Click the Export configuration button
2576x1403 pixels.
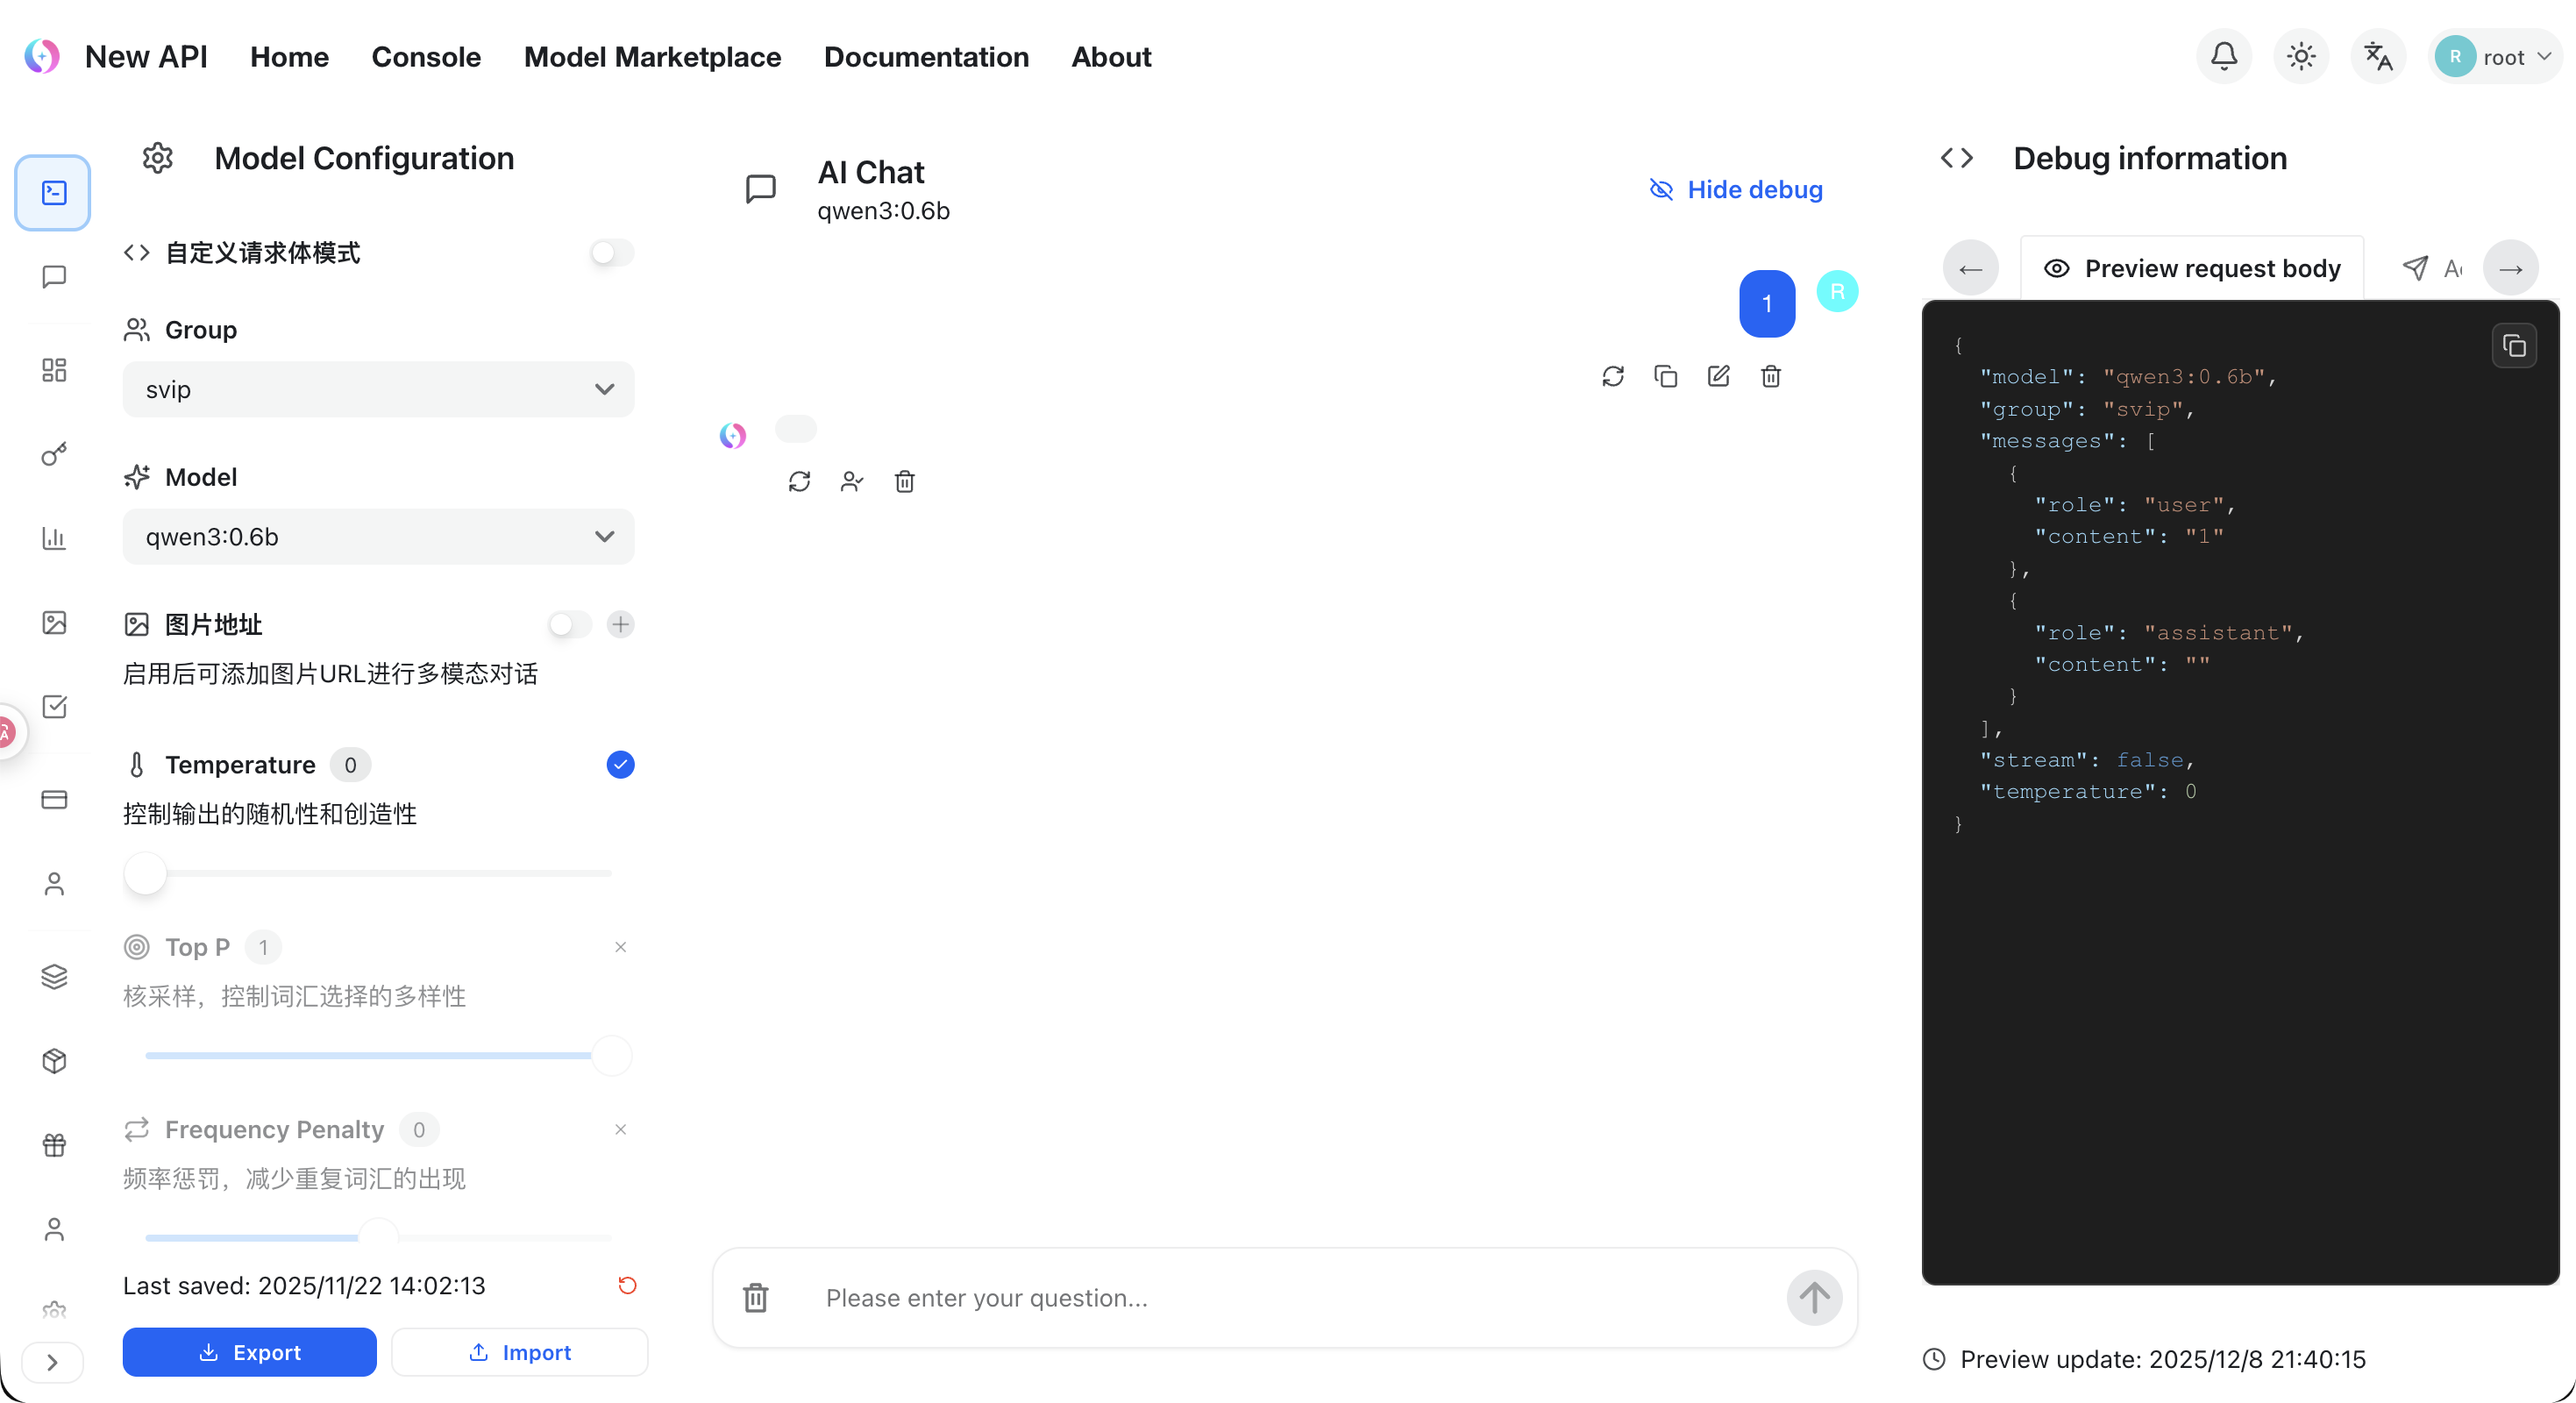tap(249, 1352)
